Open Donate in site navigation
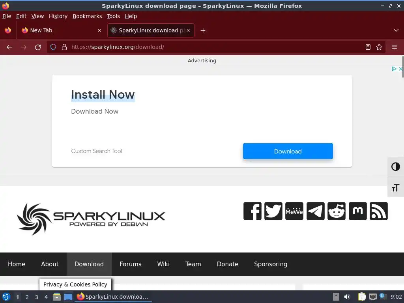 228,264
